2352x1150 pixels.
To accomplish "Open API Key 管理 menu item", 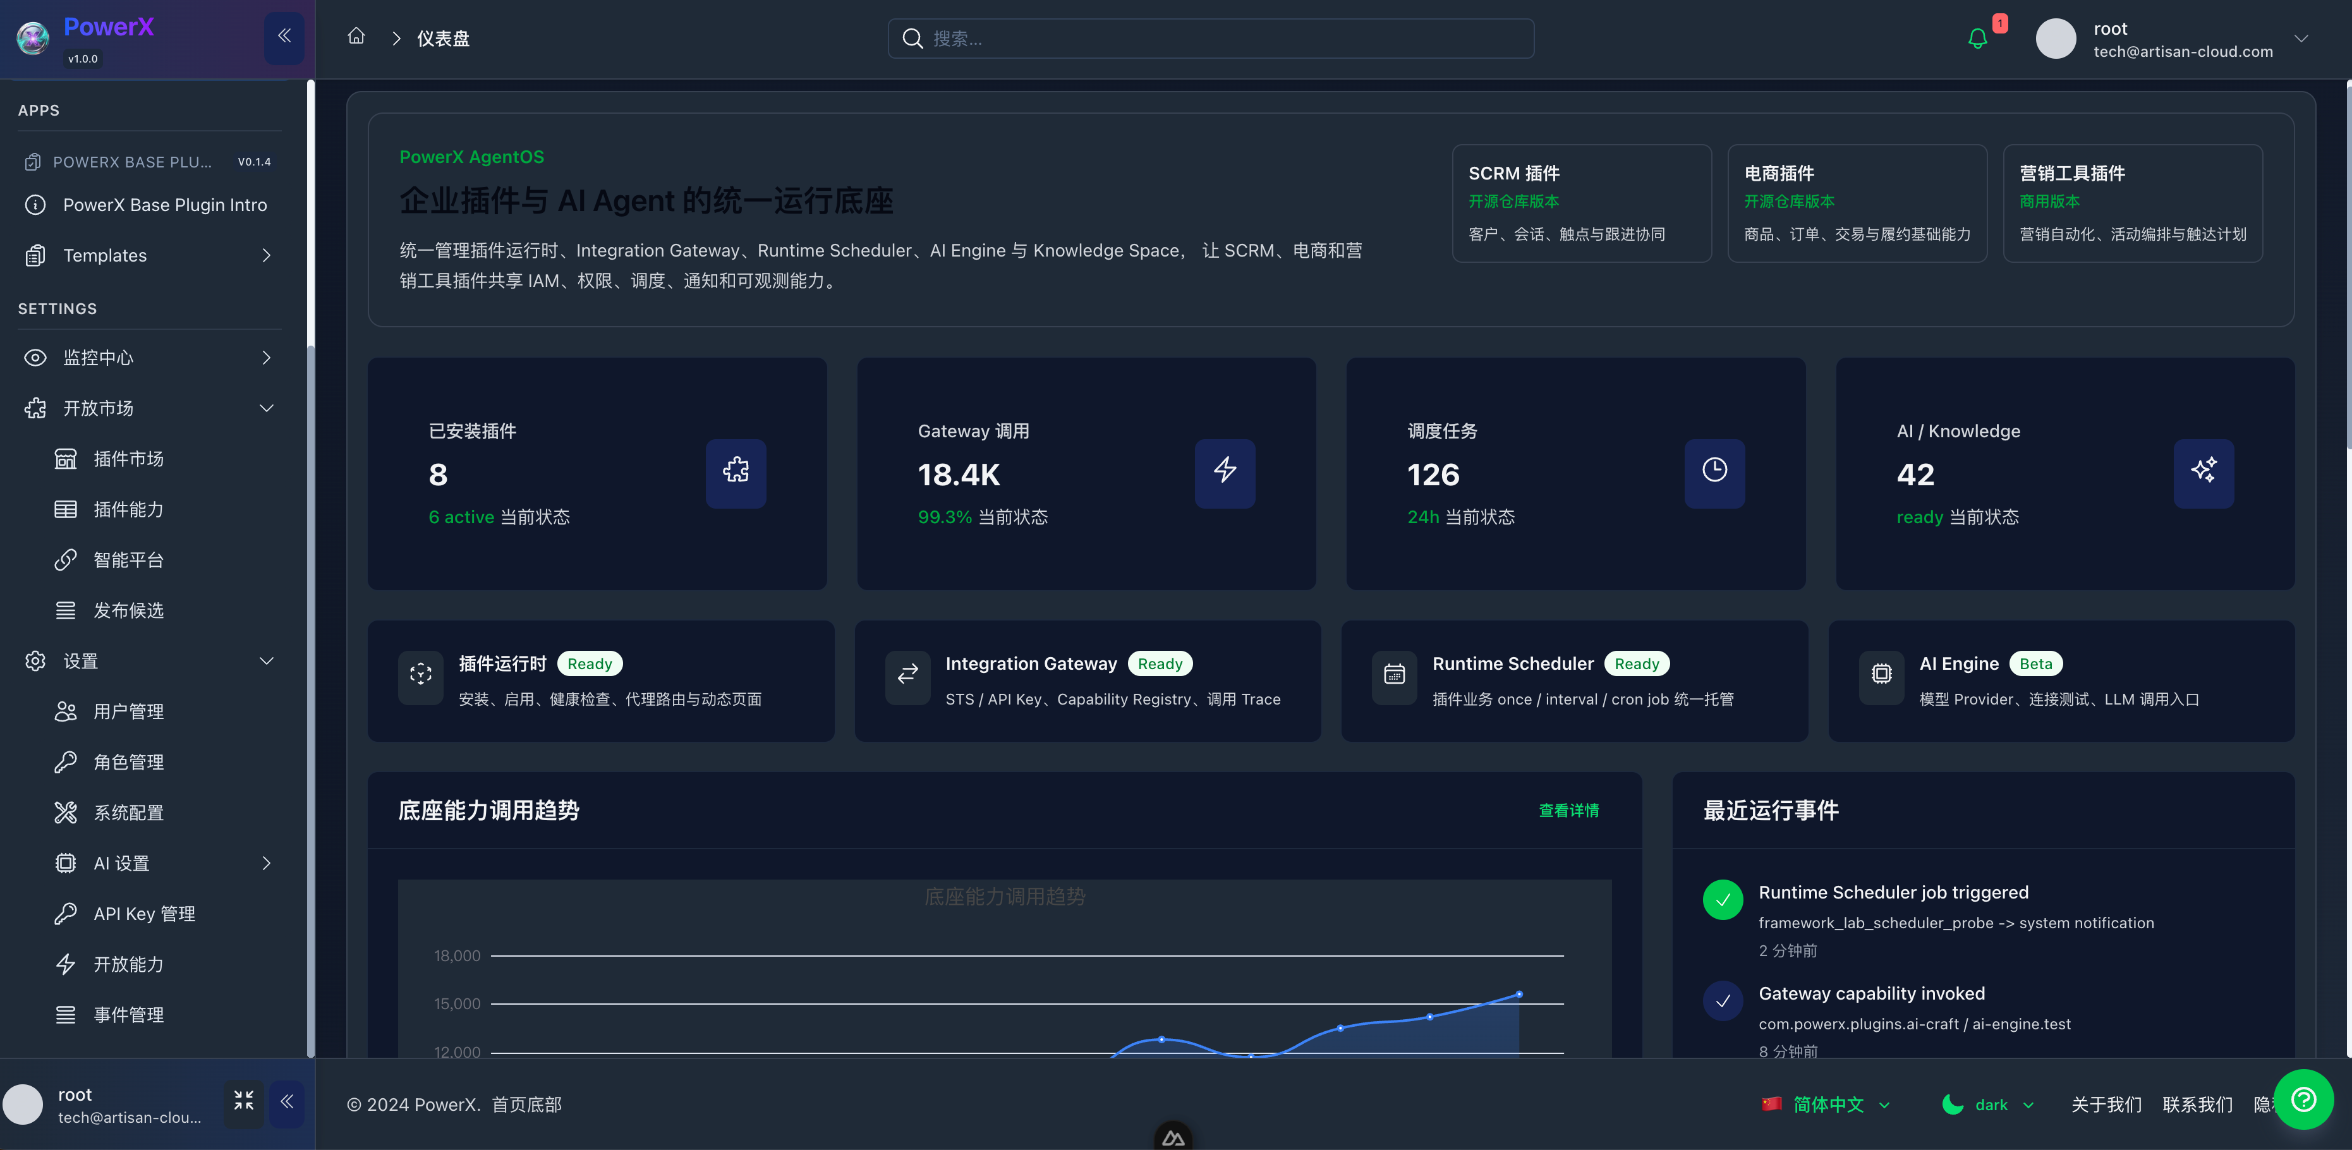I will pos(164,914).
